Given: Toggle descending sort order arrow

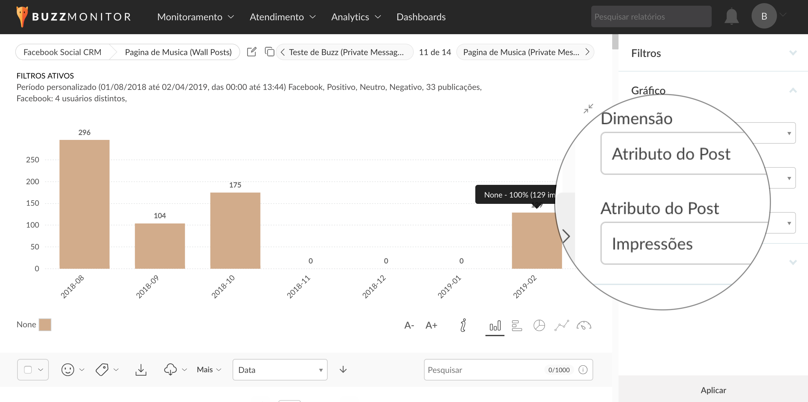Looking at the screenshot, I should click(x=343, y=370).
